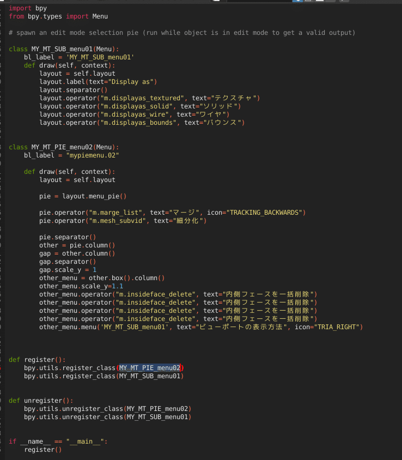402x460 pixels.
Task: Click the "m.marge_list" operator line
Action: 173,213
